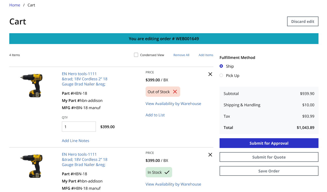Click the In Stock status badge
Image resolution: width=327 pixels, height=192 pixels.
(x=158, y=172)
